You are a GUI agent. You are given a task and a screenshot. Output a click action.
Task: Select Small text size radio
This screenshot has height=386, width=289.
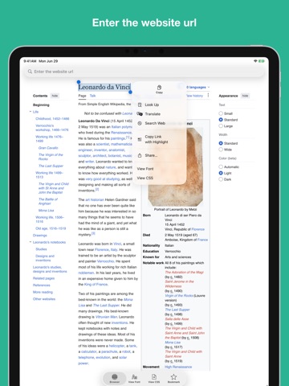(x=221, y=113)
